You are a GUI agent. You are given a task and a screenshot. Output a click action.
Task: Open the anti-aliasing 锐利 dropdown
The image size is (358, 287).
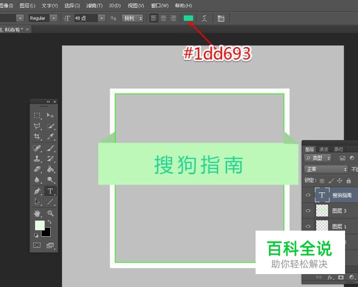132,18
